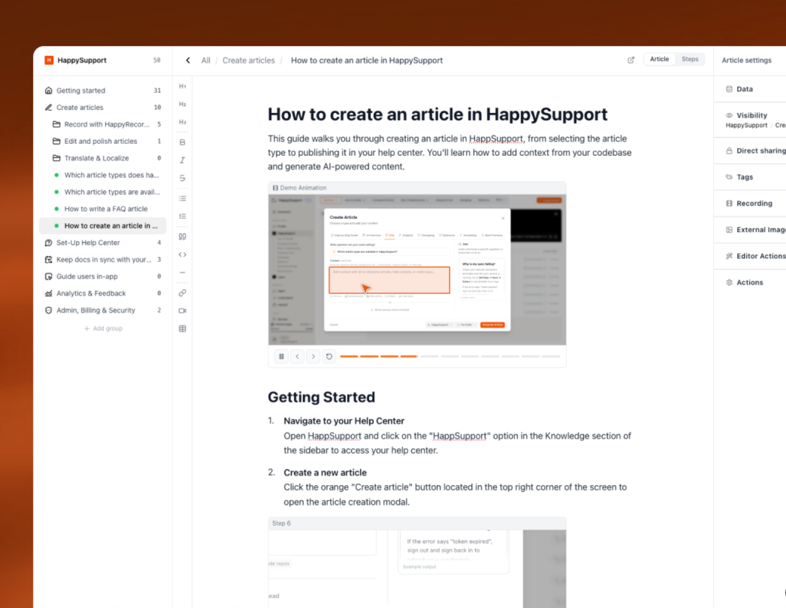Go back using the left arrow
The width and height of the screenshot is (786, 608).
click(x=188, y=60)
